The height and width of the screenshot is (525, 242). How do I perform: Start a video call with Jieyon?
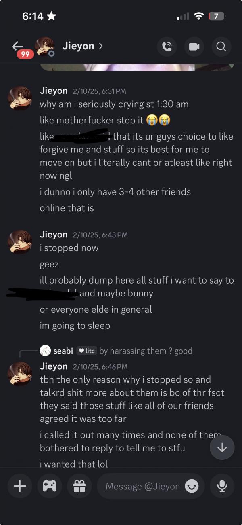point(194,47)
